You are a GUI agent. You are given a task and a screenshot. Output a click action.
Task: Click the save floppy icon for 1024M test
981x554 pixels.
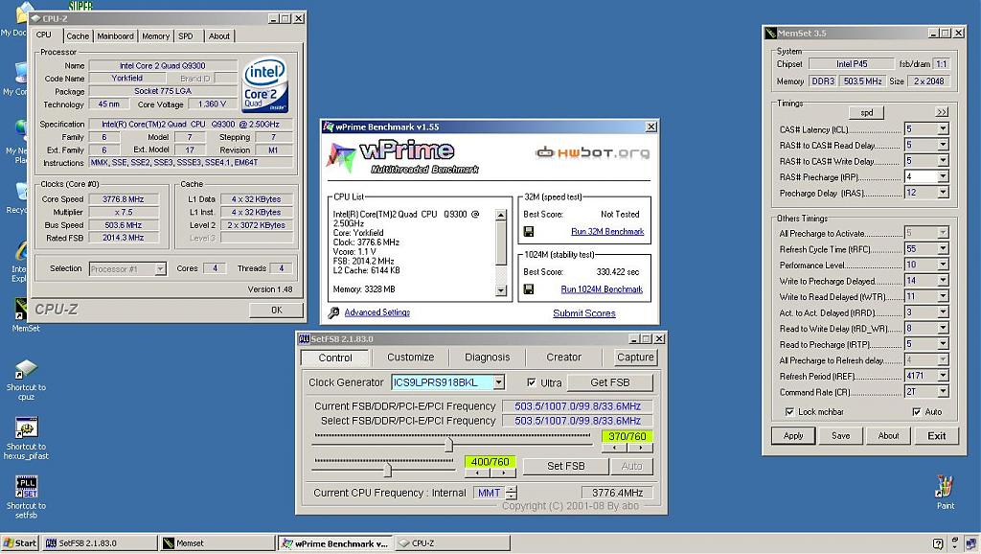[529, 289]
